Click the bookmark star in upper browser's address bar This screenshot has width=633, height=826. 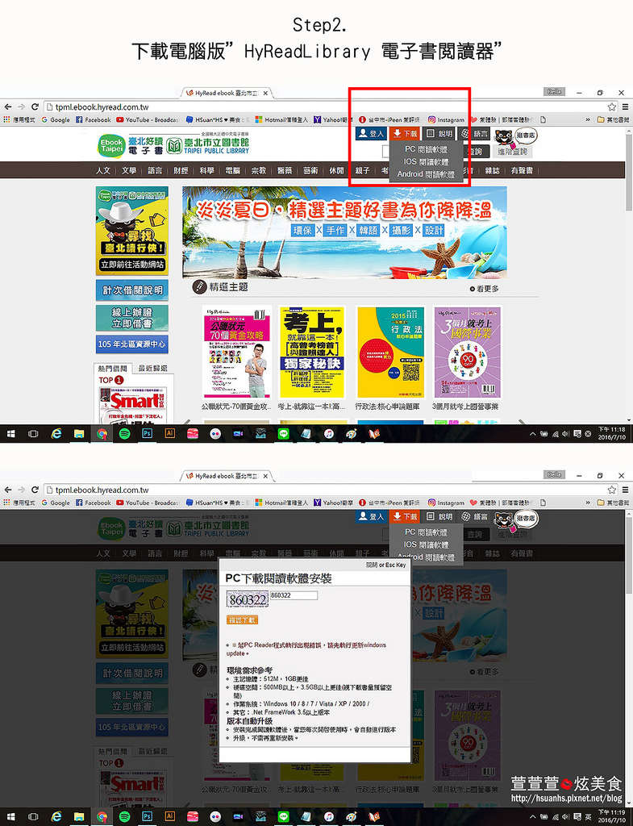(612, 106)
